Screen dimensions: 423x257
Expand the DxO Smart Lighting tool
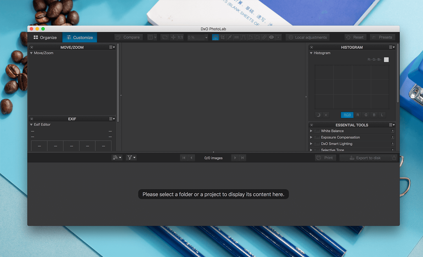point(311,144)
